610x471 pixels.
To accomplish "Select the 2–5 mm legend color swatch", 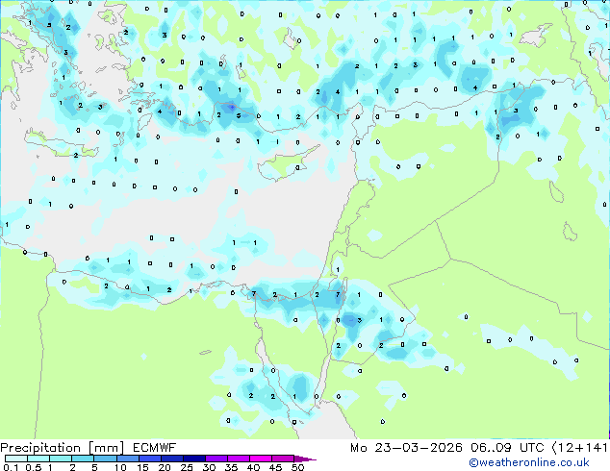I will (x=83, y=459).
